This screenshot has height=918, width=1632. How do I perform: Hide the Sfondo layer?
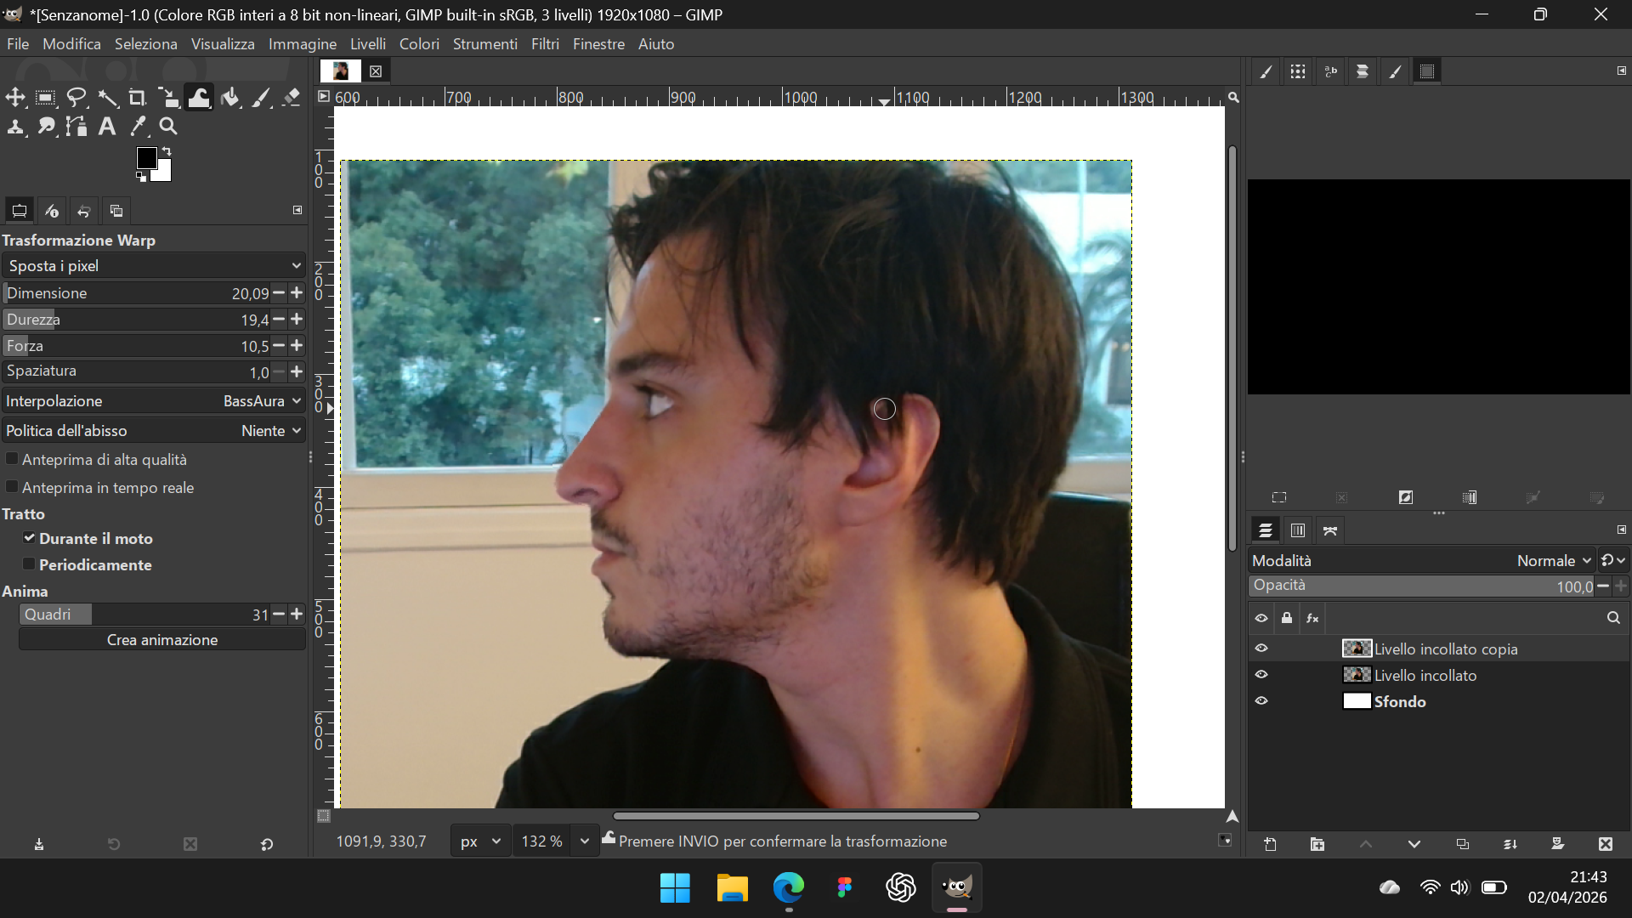(x=1261, y=701)
